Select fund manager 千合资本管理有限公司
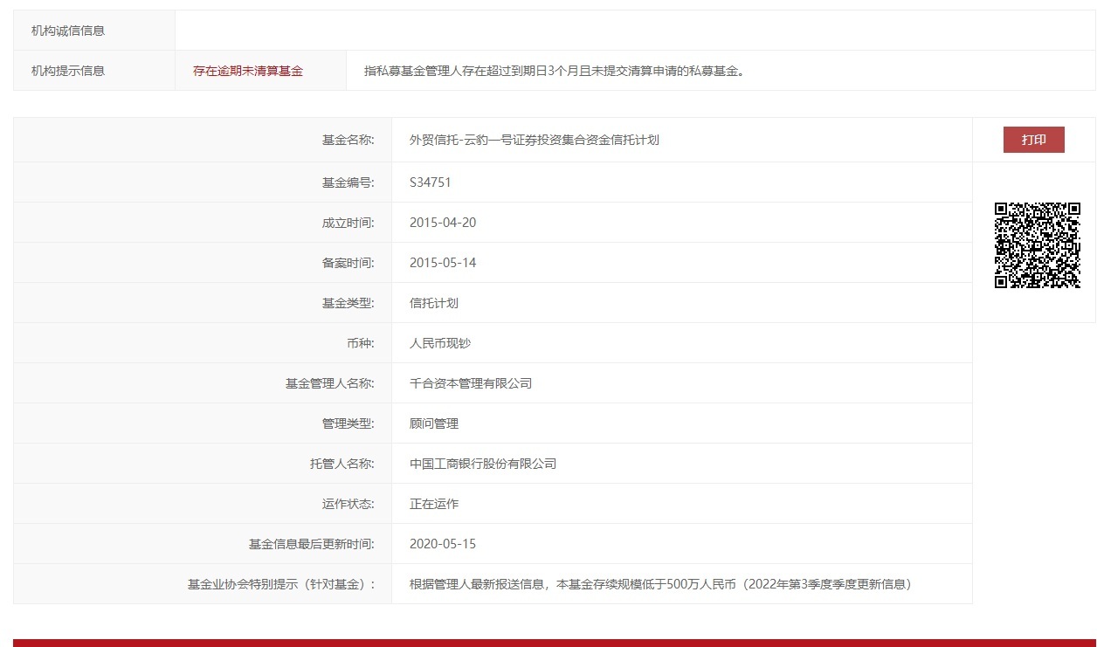 click(x=471, y=382)
